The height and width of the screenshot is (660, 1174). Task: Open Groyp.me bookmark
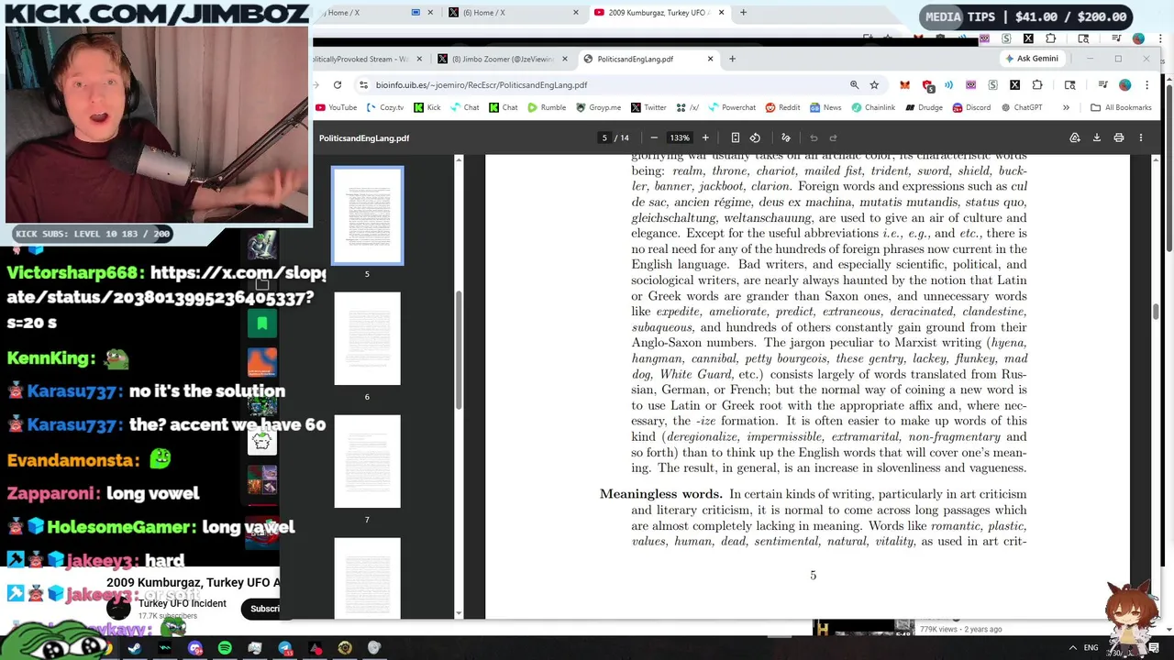pos(598,107)
